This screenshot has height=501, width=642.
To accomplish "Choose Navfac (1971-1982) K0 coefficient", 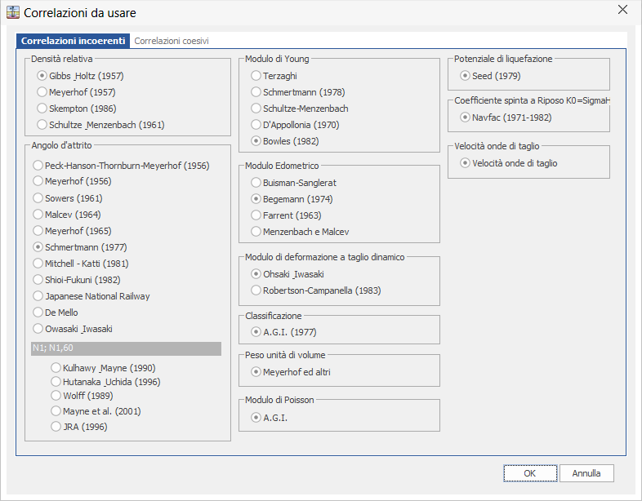I will (x=506, y=117).
